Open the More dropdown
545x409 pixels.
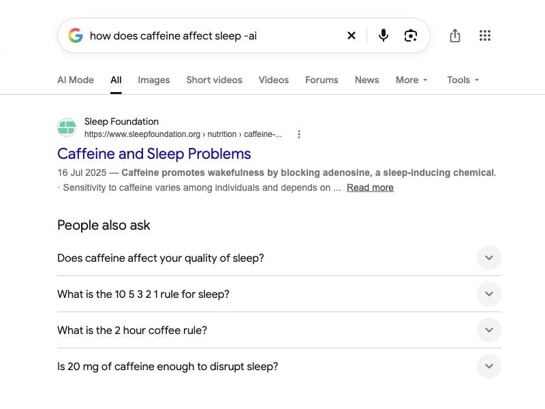tap(411, 80)
